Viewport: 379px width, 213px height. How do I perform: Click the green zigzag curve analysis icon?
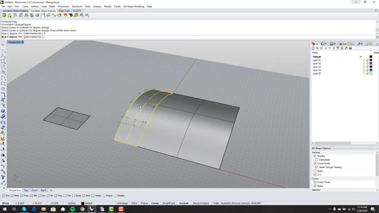click(54, 15)
